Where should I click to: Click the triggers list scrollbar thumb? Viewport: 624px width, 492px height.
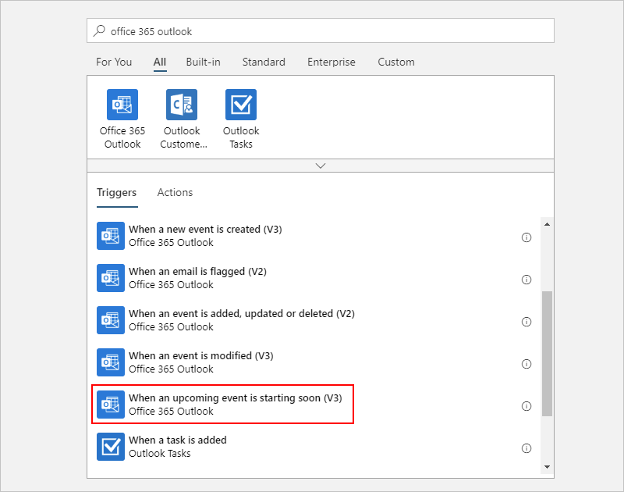pos(547,354)
